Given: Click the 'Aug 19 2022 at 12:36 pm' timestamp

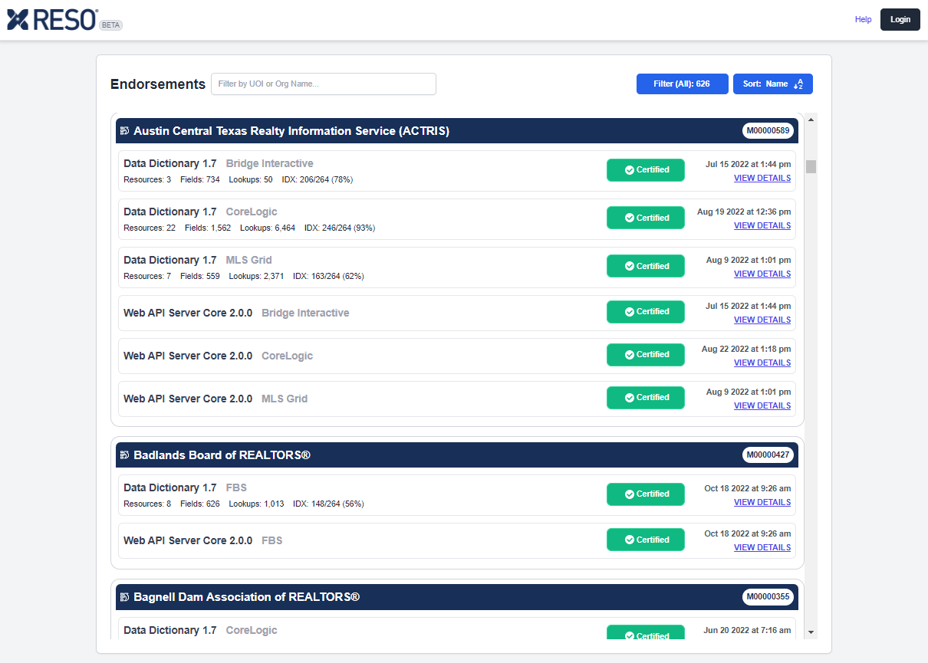Looking at the screenshot, I should 744,212.
